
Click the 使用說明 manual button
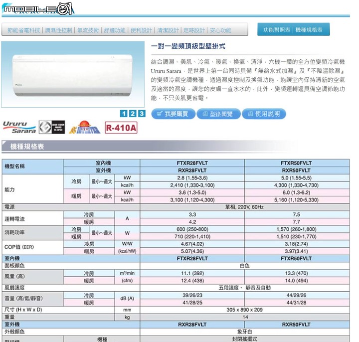[x=264, y=114]
